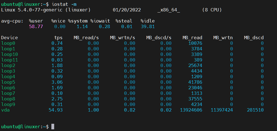Click the 'avg-cpu:' label
The height and width of the screenshot is (131, 277).
point(12,21)
